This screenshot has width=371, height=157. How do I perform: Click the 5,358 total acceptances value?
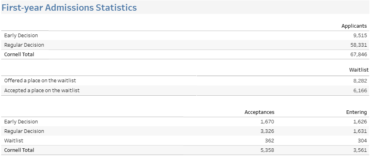tap(267, 150)
